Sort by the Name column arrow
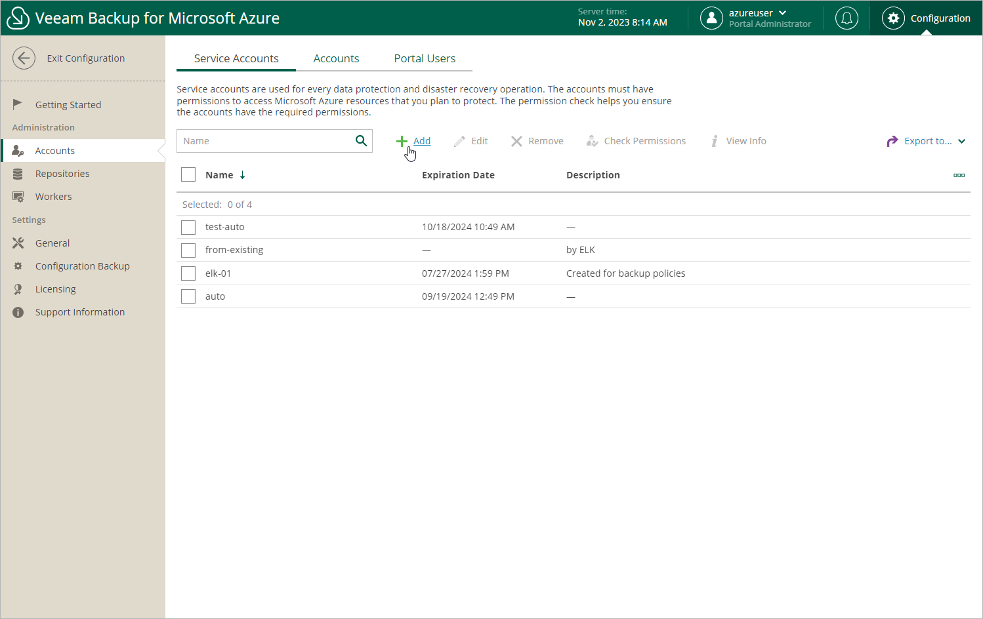983x619 pixels. (x=242, y=175)
